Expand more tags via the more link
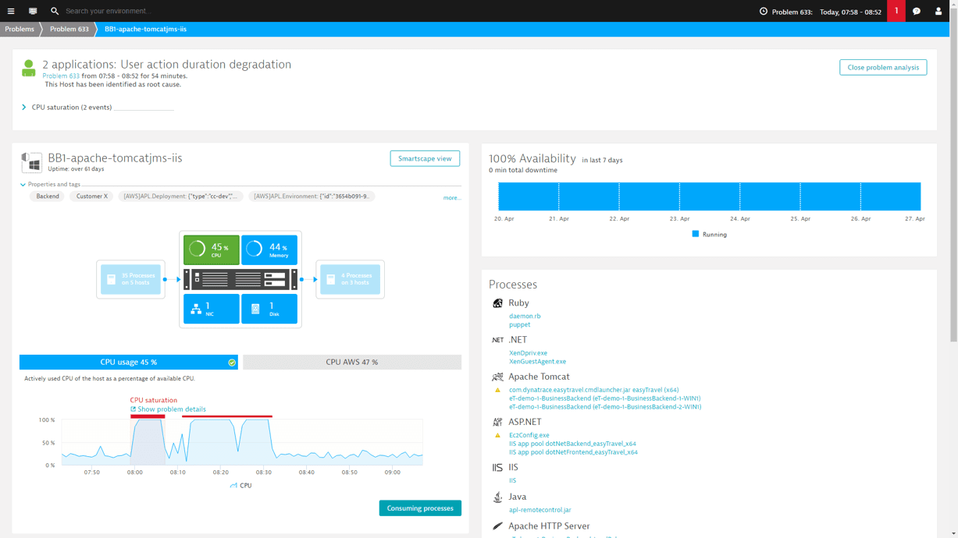The image size is (958, 538). coord(451,197)
